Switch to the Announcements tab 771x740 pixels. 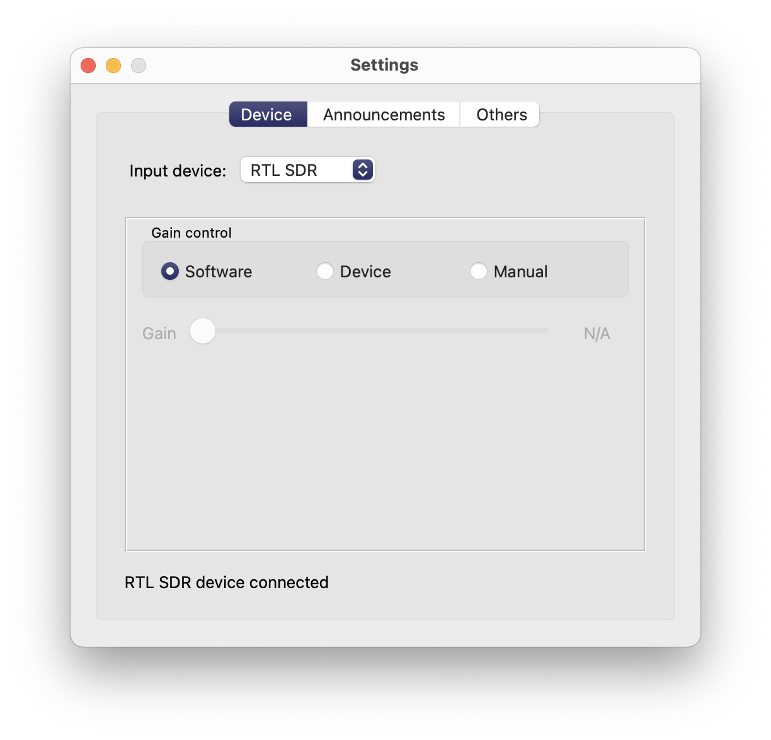tap(384, 115)
